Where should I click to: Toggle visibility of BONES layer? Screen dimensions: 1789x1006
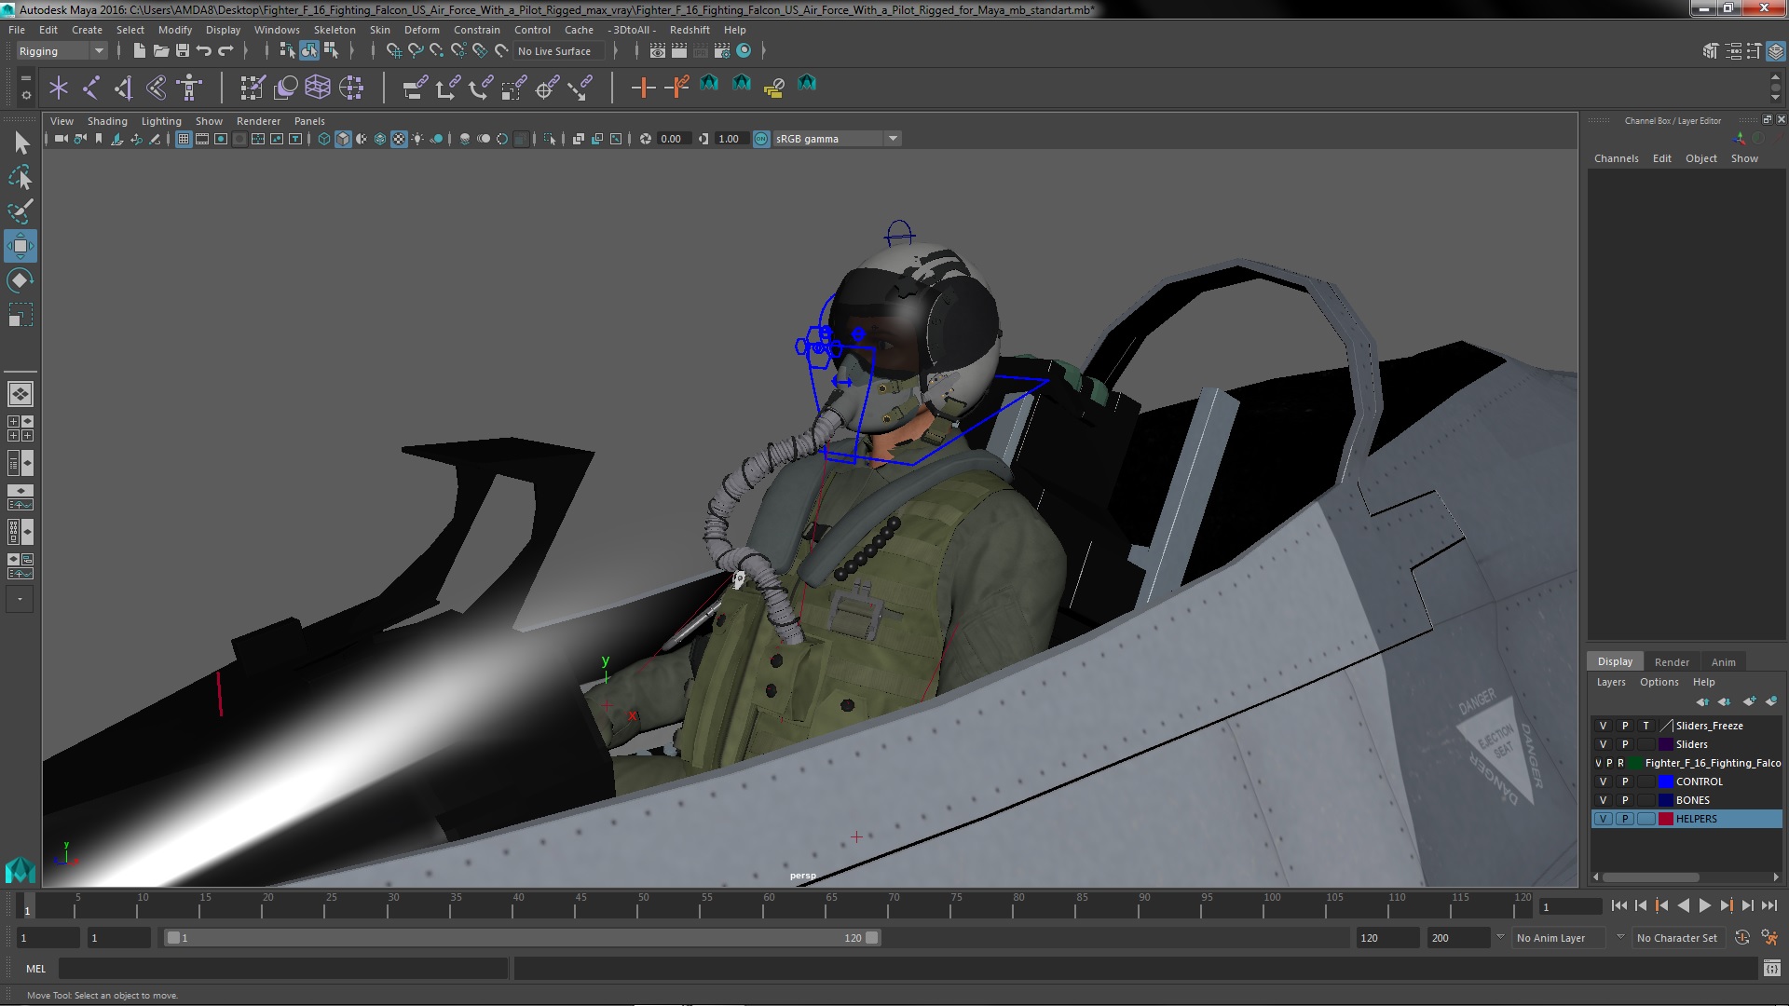pos(1603,800)
